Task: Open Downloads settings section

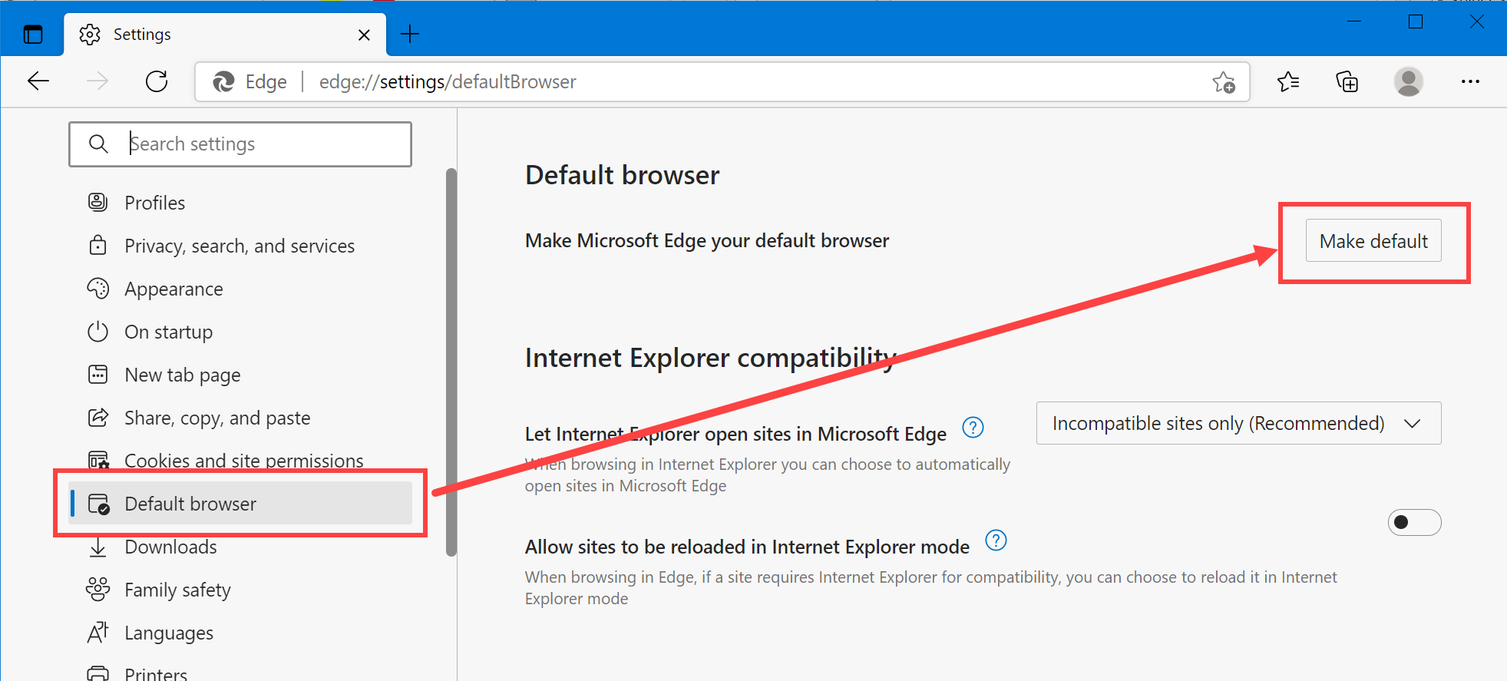Action: (x=170, y=547)
